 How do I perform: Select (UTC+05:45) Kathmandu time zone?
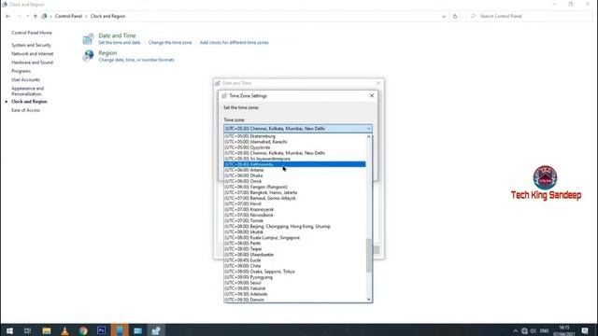click(295, 164)
